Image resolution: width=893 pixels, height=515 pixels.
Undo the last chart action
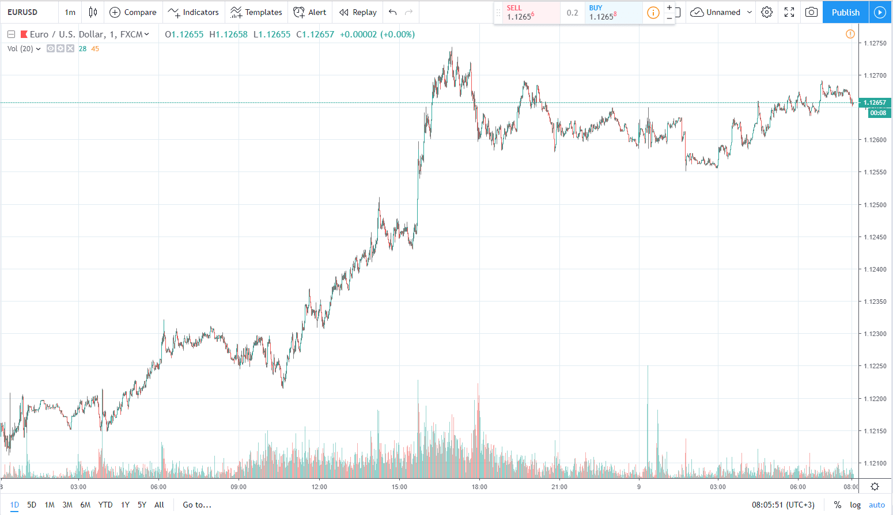pyautogui.click(x=393, y=12)
